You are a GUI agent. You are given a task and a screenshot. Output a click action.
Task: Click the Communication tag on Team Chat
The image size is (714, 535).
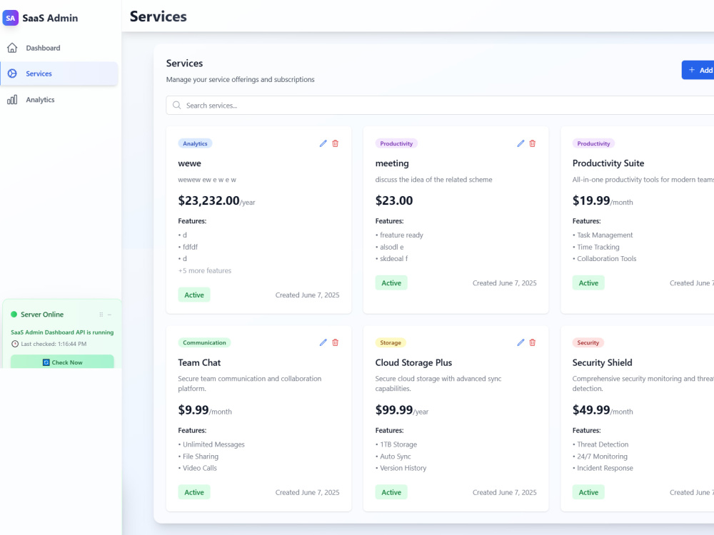(x=204, y=342)
